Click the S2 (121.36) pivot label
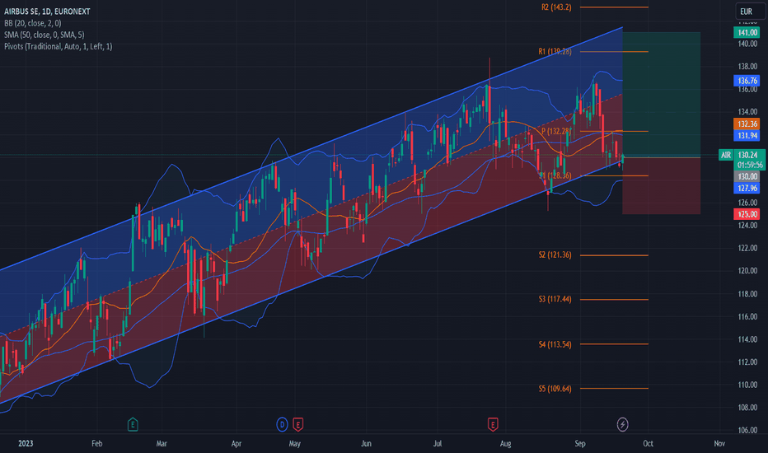 tap(555, 255)
